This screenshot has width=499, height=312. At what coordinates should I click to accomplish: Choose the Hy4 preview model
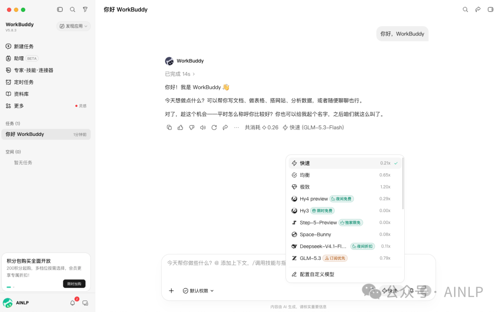point(345,199)
